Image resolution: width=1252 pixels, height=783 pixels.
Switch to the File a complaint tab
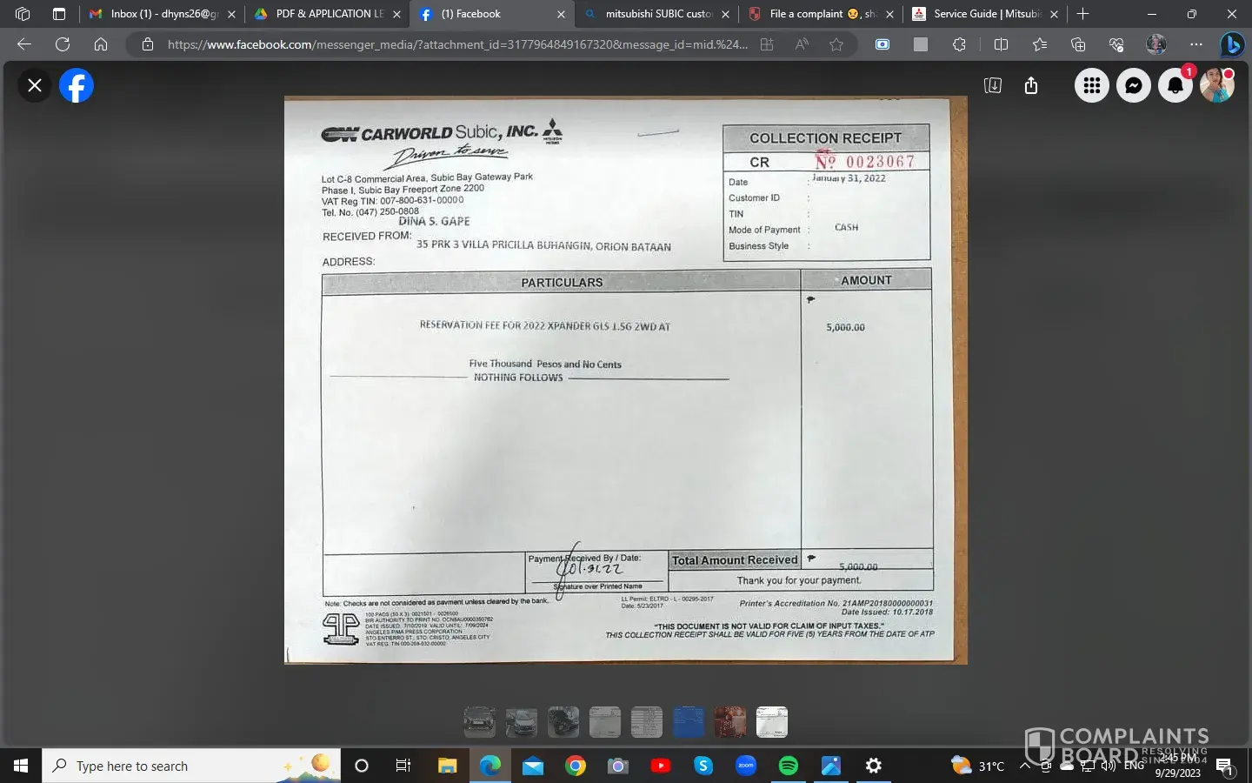pyautogui.click(x=812, y=14)
